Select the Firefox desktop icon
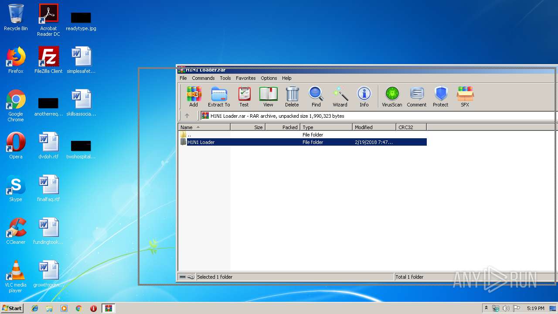 coord(16,60)
